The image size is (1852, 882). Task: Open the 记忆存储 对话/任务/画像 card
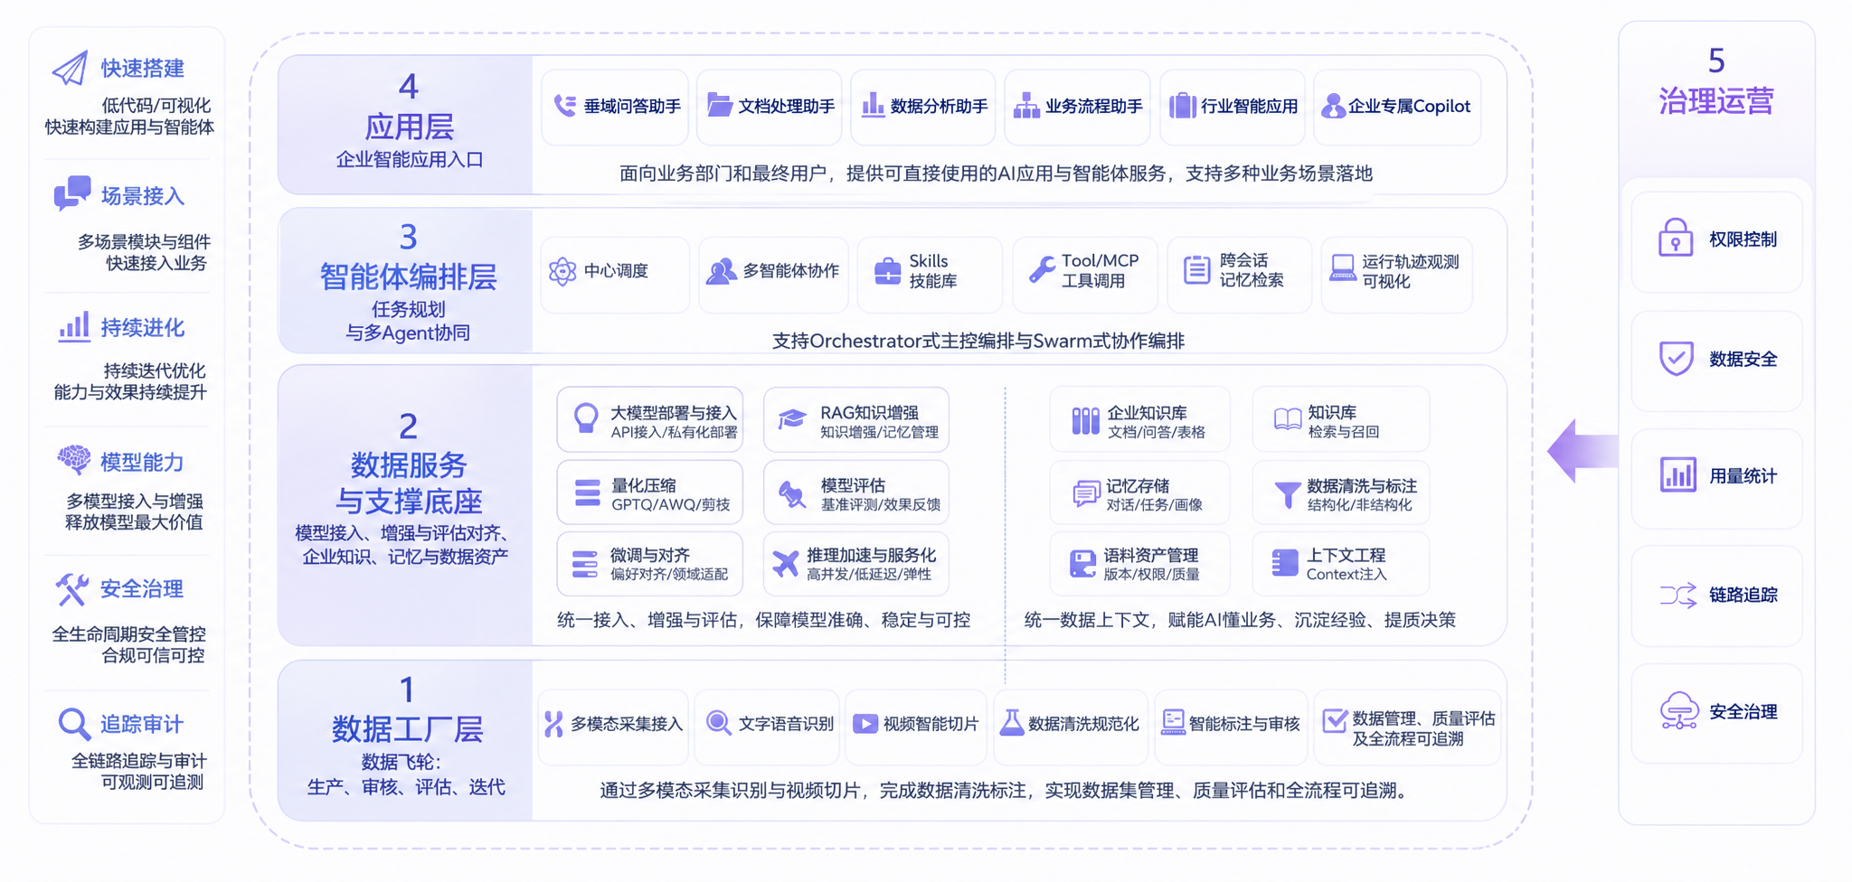coord(1139,493)
